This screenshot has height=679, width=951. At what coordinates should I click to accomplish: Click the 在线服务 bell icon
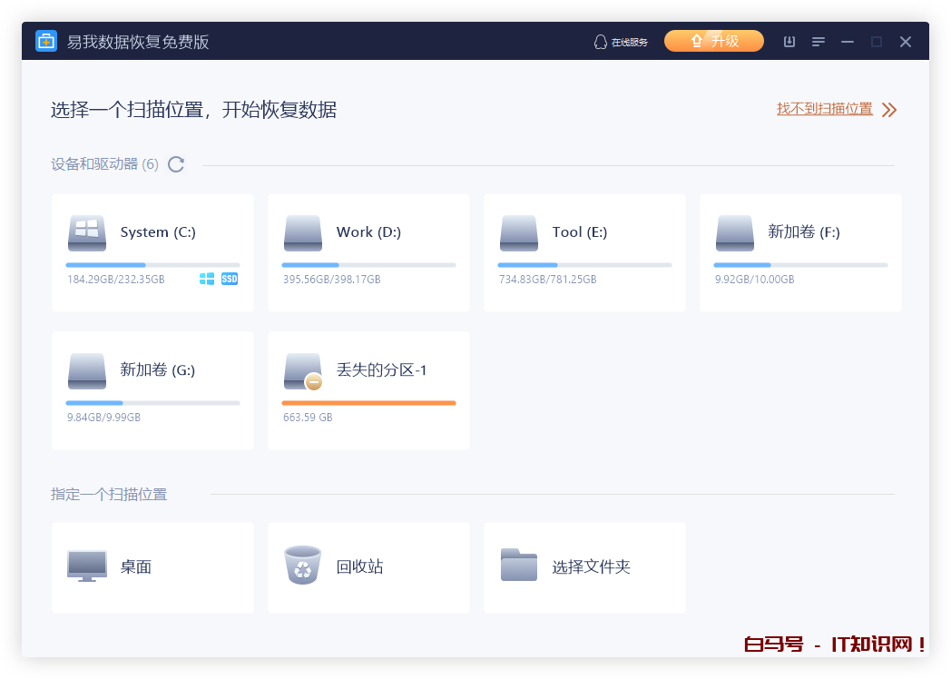[x=600, y=41]
